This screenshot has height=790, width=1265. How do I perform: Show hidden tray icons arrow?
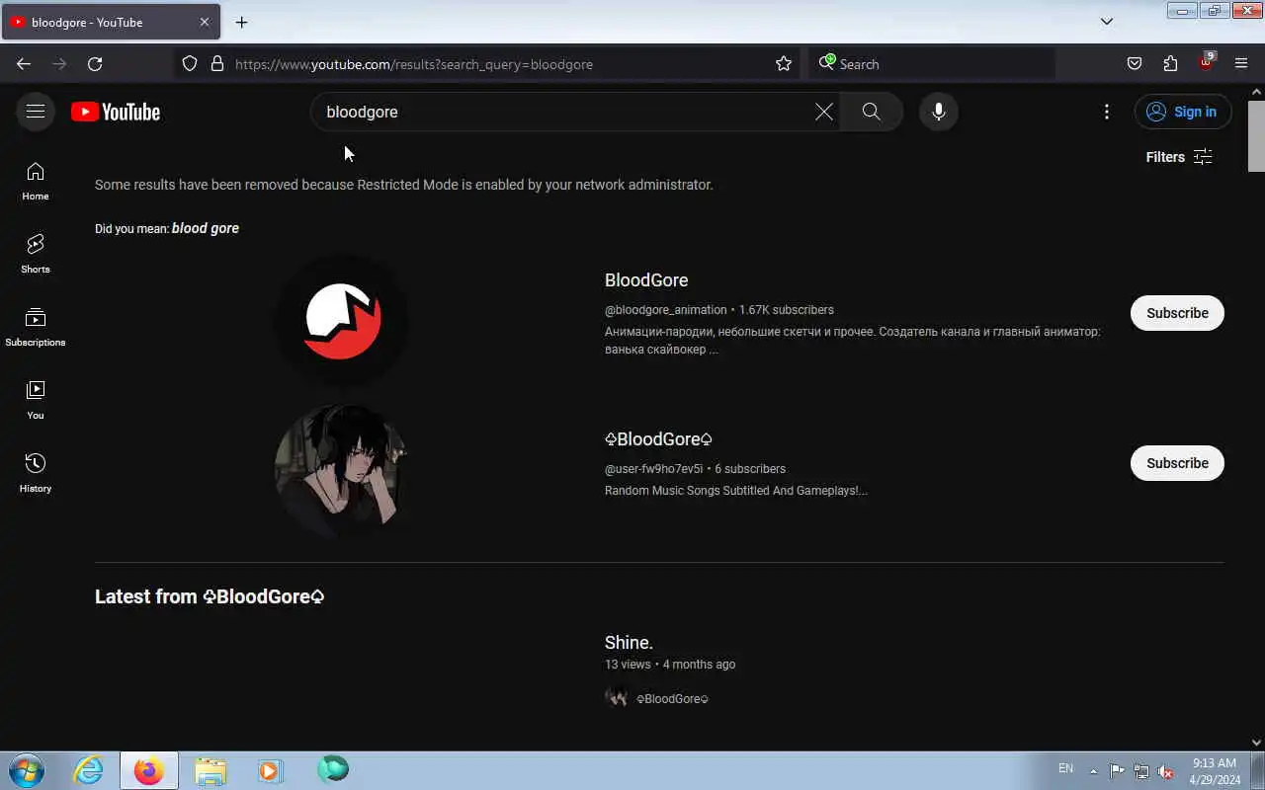(x=1093, y=771)
